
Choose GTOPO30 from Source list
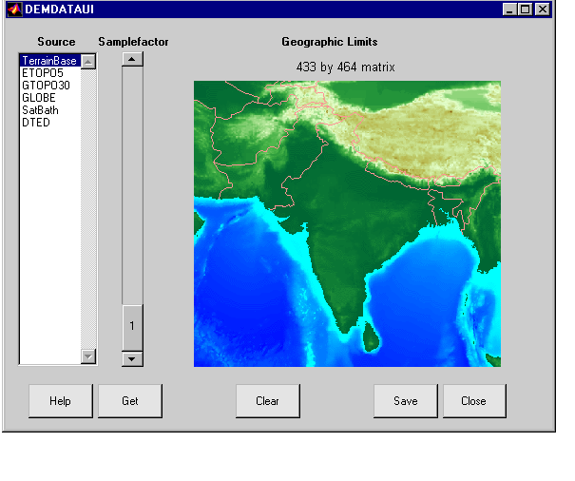click(46, 86)
